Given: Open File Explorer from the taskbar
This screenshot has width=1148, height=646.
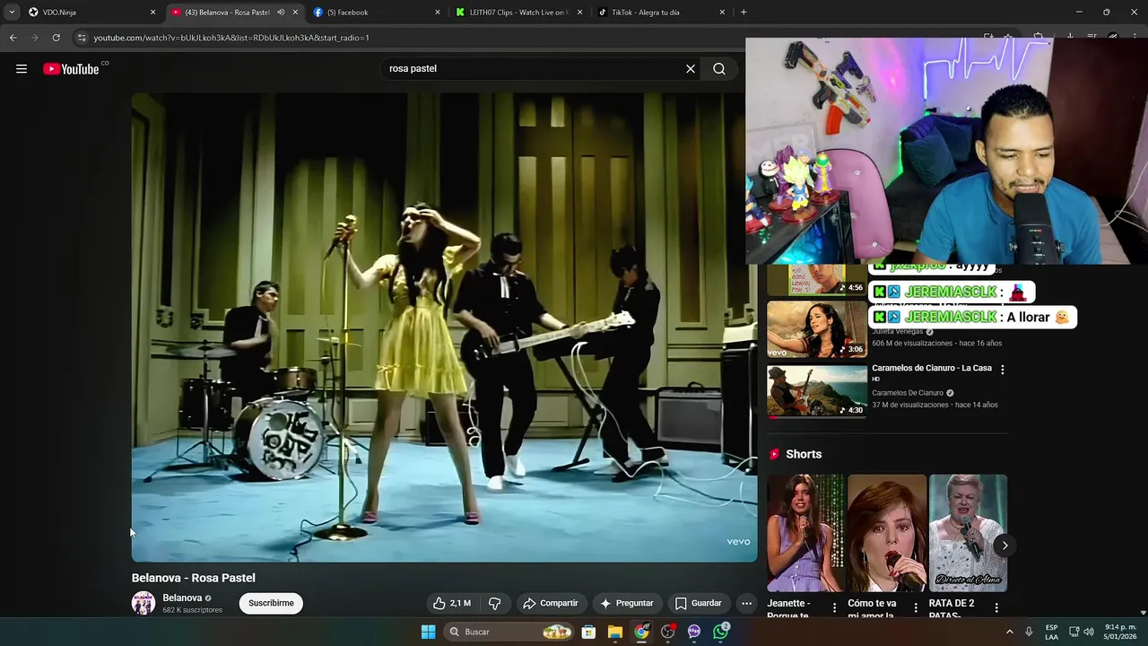Looking at the screenshot, I should (x=615, y=632).
